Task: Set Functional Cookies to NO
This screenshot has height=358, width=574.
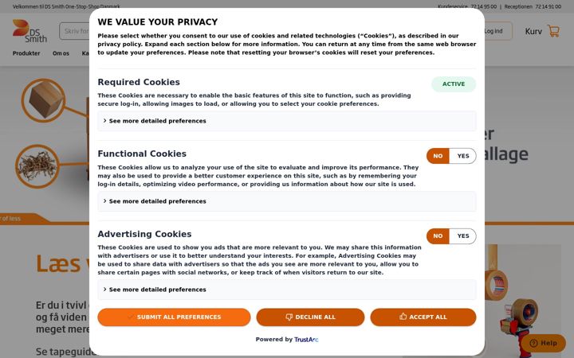Action: point(438,156)
